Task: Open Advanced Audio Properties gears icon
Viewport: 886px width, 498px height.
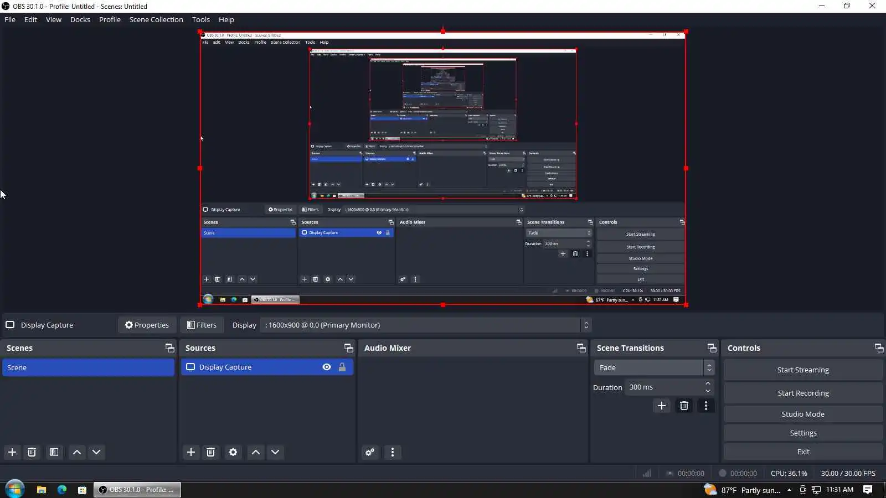Action: pyautogui.click(x=370, y=452)
